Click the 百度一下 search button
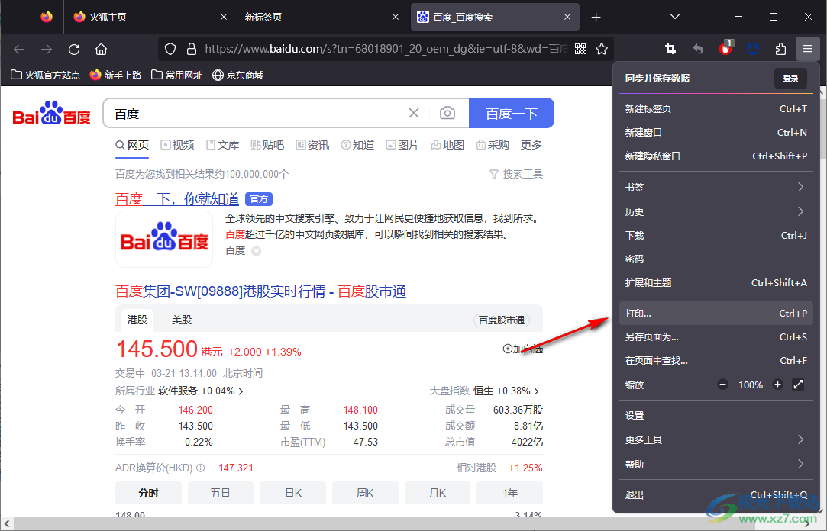 tap(511, 113)
